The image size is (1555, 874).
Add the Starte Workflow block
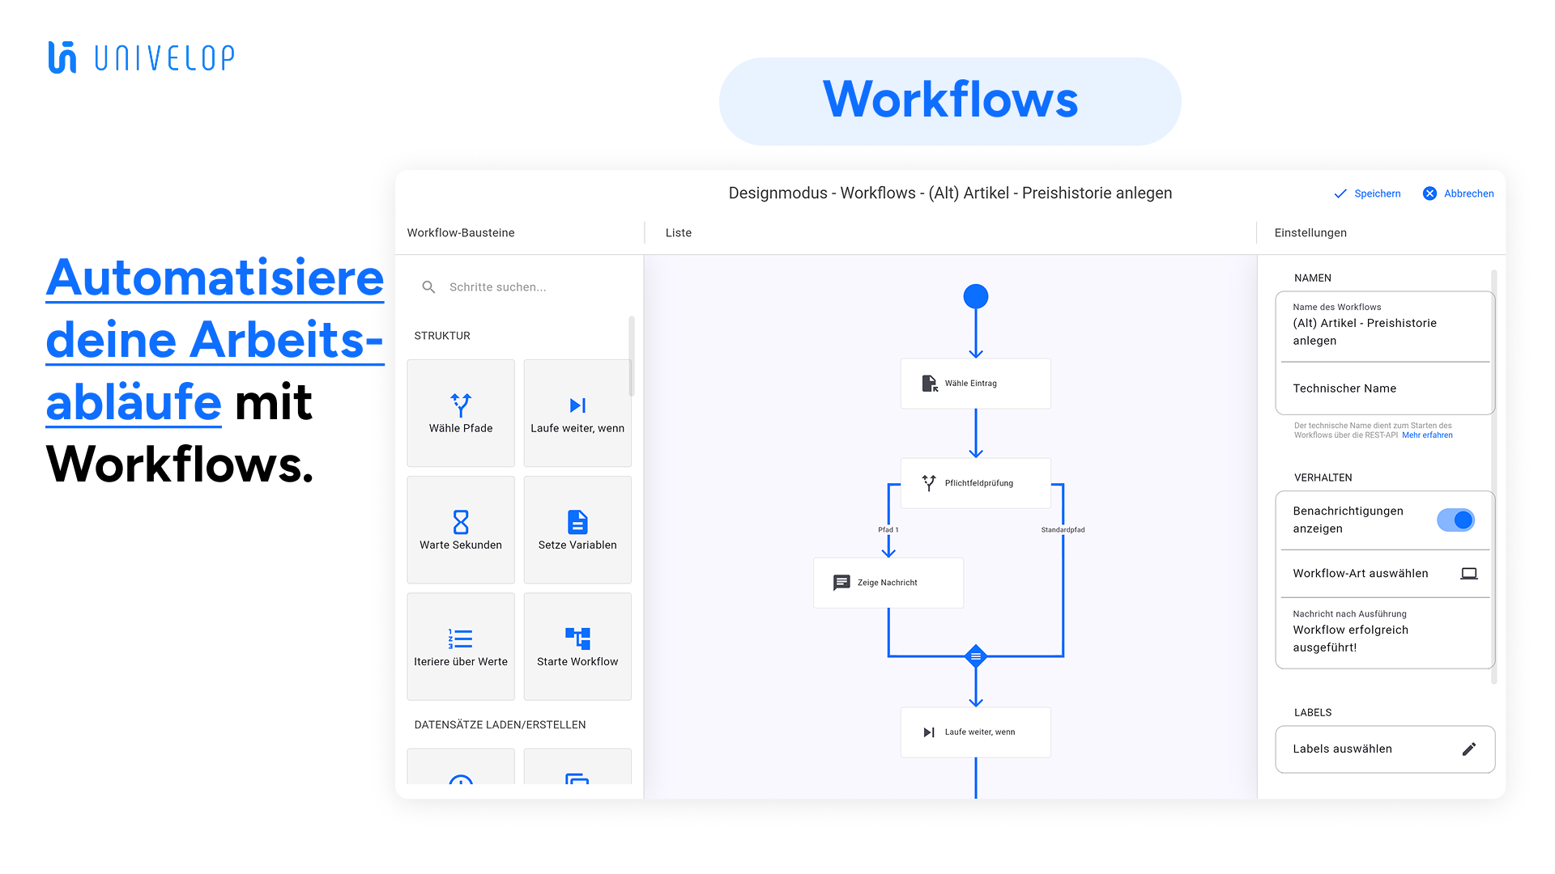click(577, 646)
